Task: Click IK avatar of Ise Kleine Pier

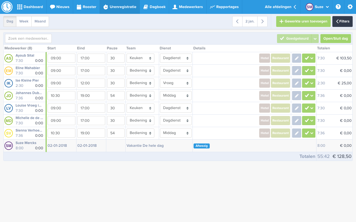Action: [x=9, y=83]
